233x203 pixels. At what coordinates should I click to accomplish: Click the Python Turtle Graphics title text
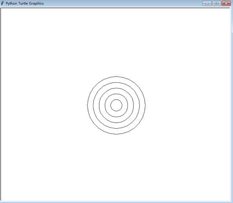25,3
